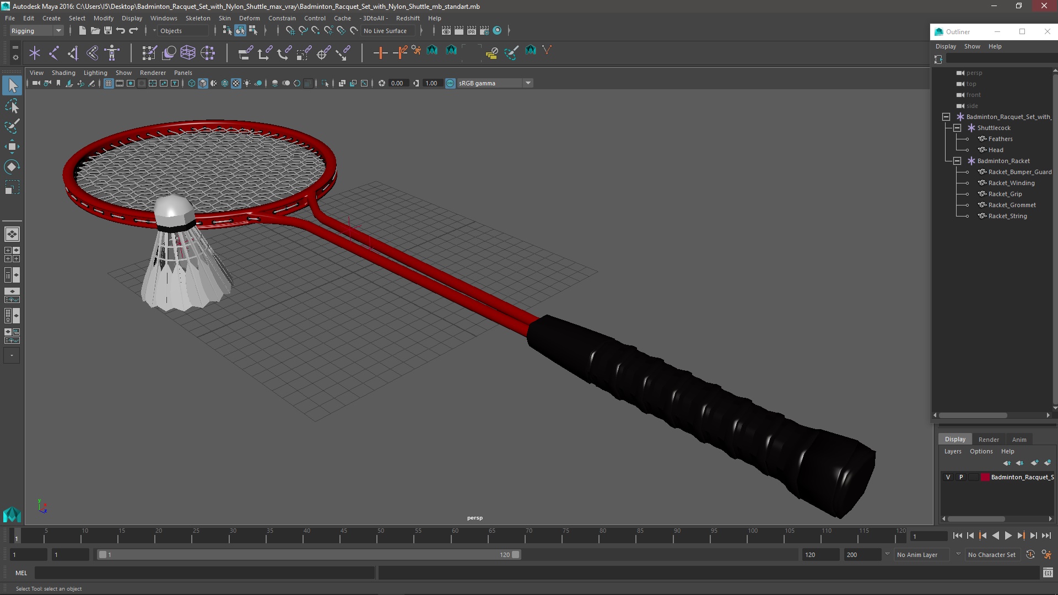The width and height of the screenshot is (1058, 595).
Task: Open the Script Editor icon
Action: (x=1048, y=573)
